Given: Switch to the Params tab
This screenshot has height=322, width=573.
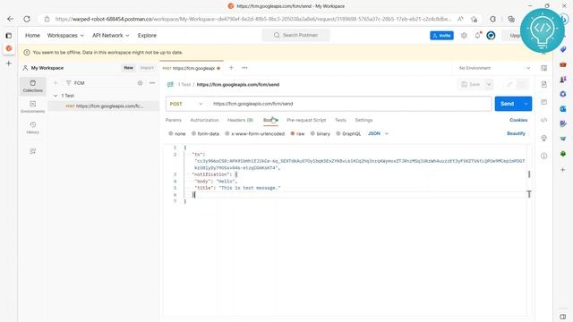Looking at the screenshot, I should pos(173,120).
